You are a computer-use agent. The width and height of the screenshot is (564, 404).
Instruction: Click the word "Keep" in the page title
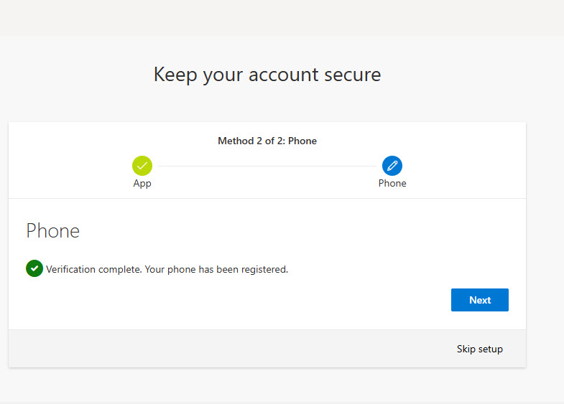click(x=175, y=75)
